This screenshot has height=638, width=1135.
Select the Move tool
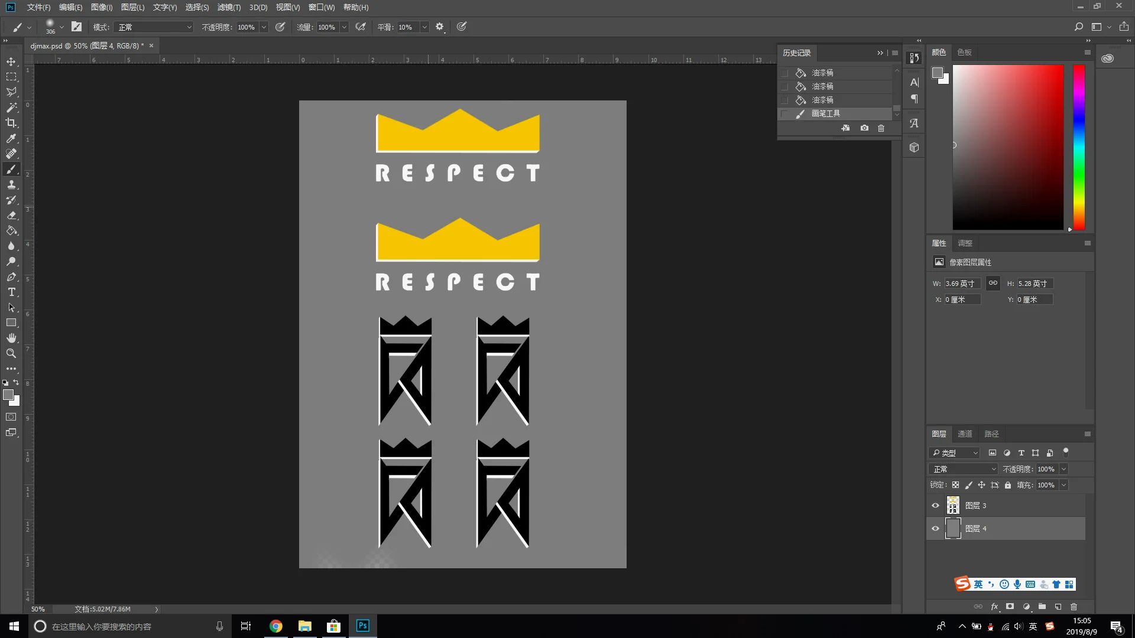tap(11, 61)
